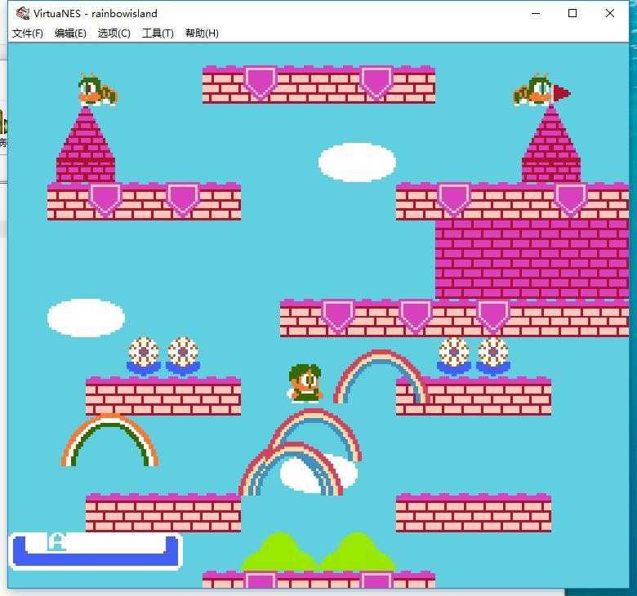Close the VirtuaNES window
The image size is (637, 596).
(609, 13)
